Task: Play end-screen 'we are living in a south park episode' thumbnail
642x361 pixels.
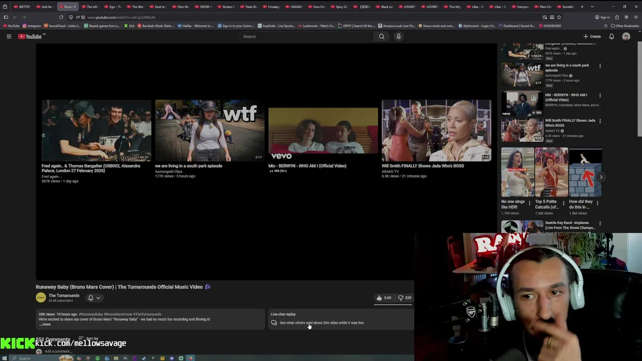Action: [210, 130]
